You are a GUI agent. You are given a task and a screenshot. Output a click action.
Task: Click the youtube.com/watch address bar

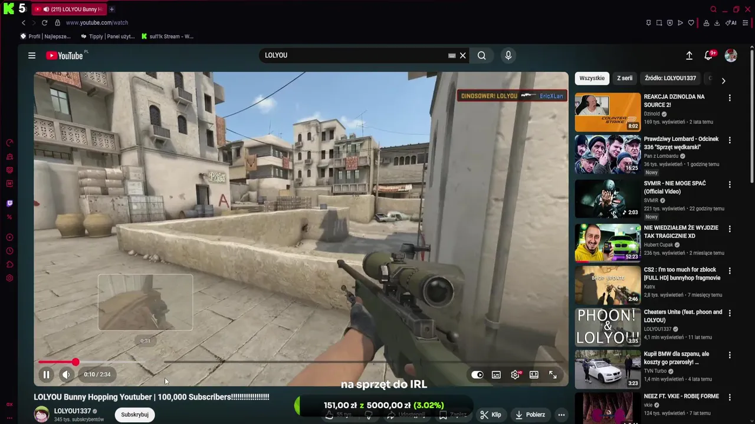[x=97, y=22]
